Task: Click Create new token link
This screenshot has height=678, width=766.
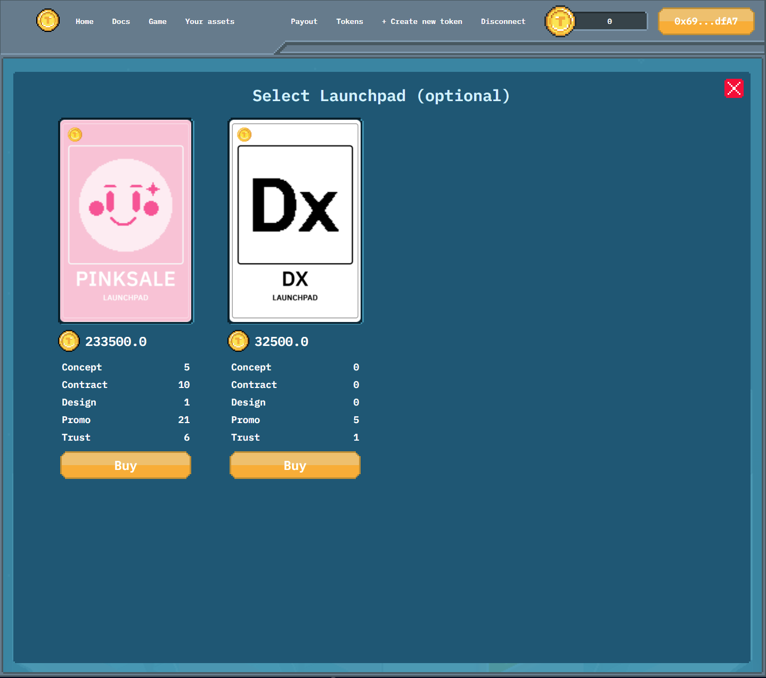Action: (422, 21)
